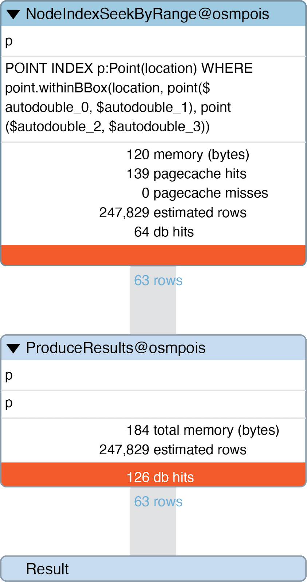Click the orange 126 db hits bar
Screen dimensions: 307x582
[160, 477]
